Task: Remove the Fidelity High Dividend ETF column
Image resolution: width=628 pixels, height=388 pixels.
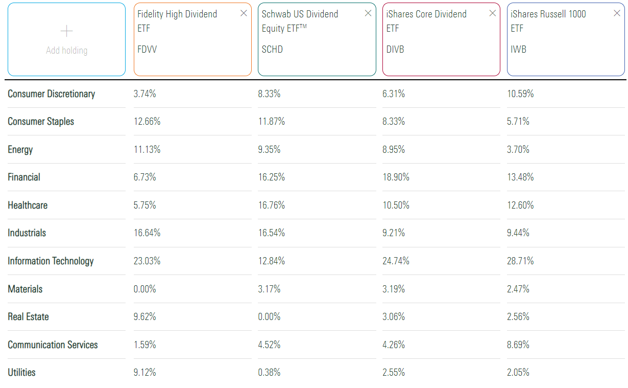Action: (244, 13)
